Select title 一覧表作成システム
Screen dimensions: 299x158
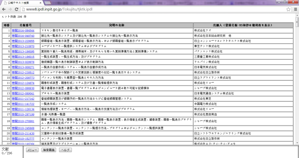point(54,104)
